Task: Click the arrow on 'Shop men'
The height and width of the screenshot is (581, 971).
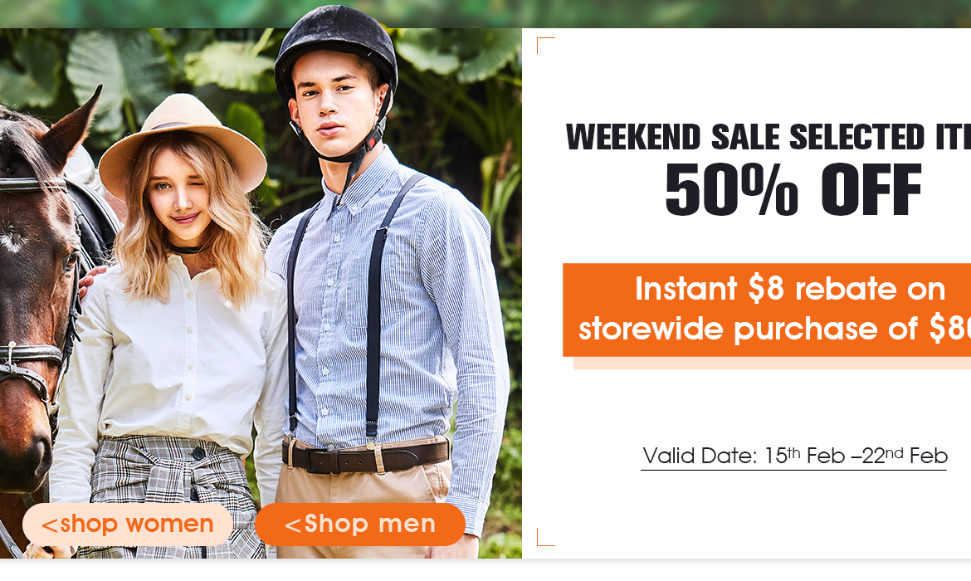Action: point(293,526)
